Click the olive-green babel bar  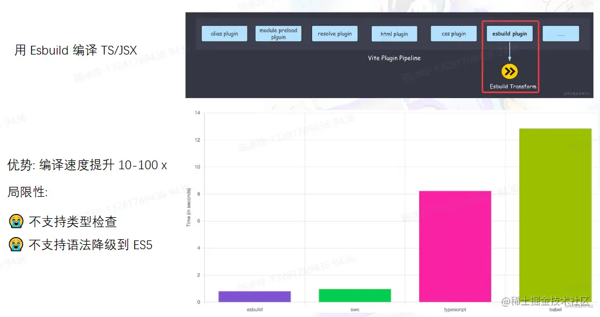pos(555,216)
